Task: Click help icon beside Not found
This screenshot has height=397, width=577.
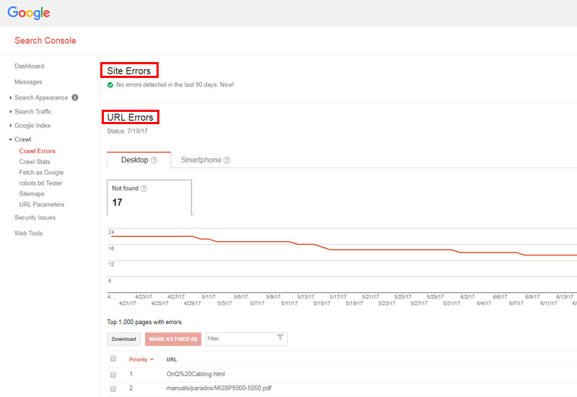Action: [x=144, y=188]
